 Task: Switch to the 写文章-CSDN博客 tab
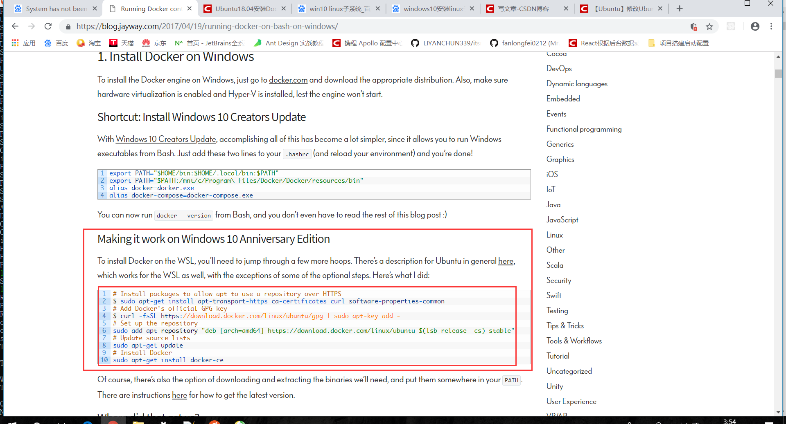pyautogui.click(x=527, y=9)
